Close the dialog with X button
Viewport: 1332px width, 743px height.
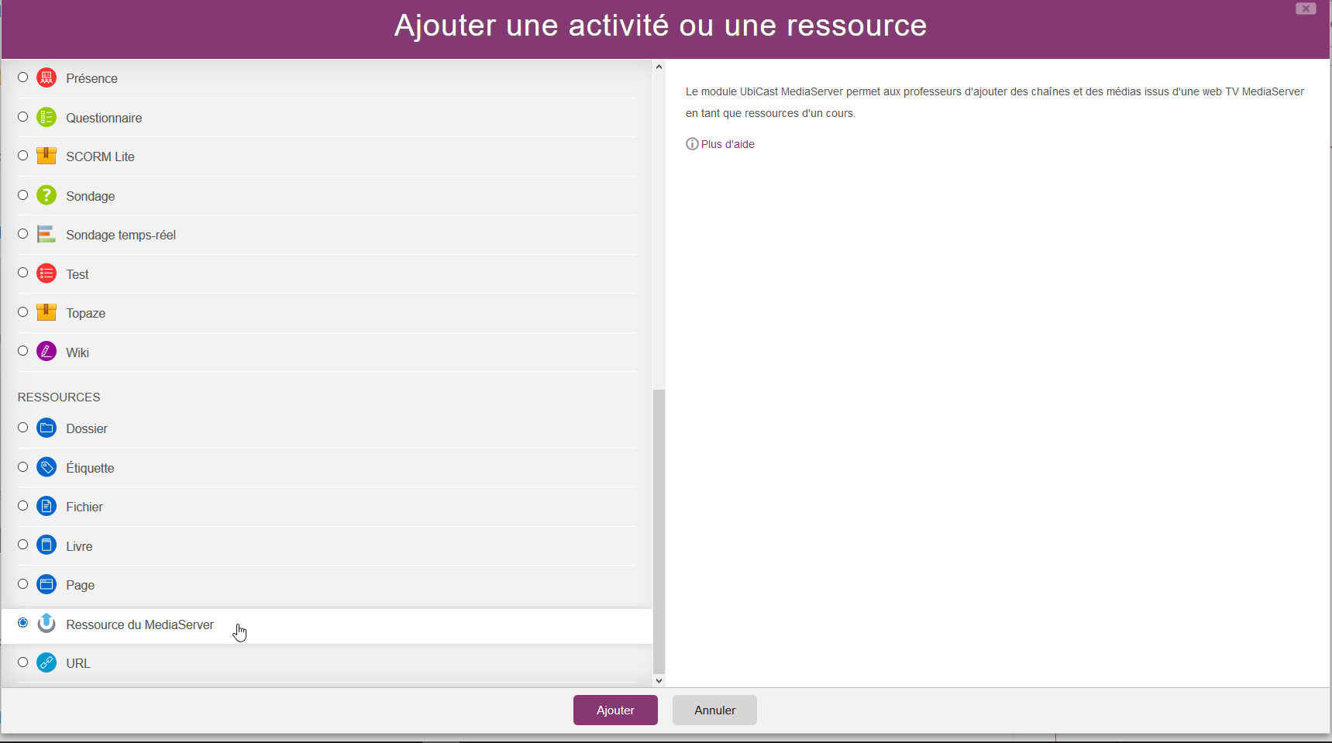[1306, 9]
